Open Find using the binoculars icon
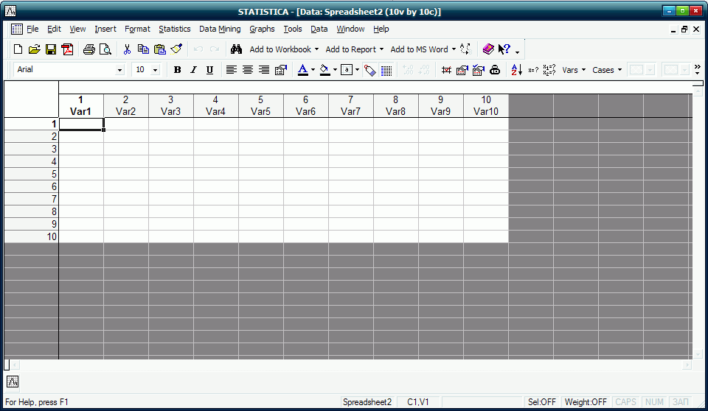This screenshot has width=708, height=411. click(x=236, y=49)
